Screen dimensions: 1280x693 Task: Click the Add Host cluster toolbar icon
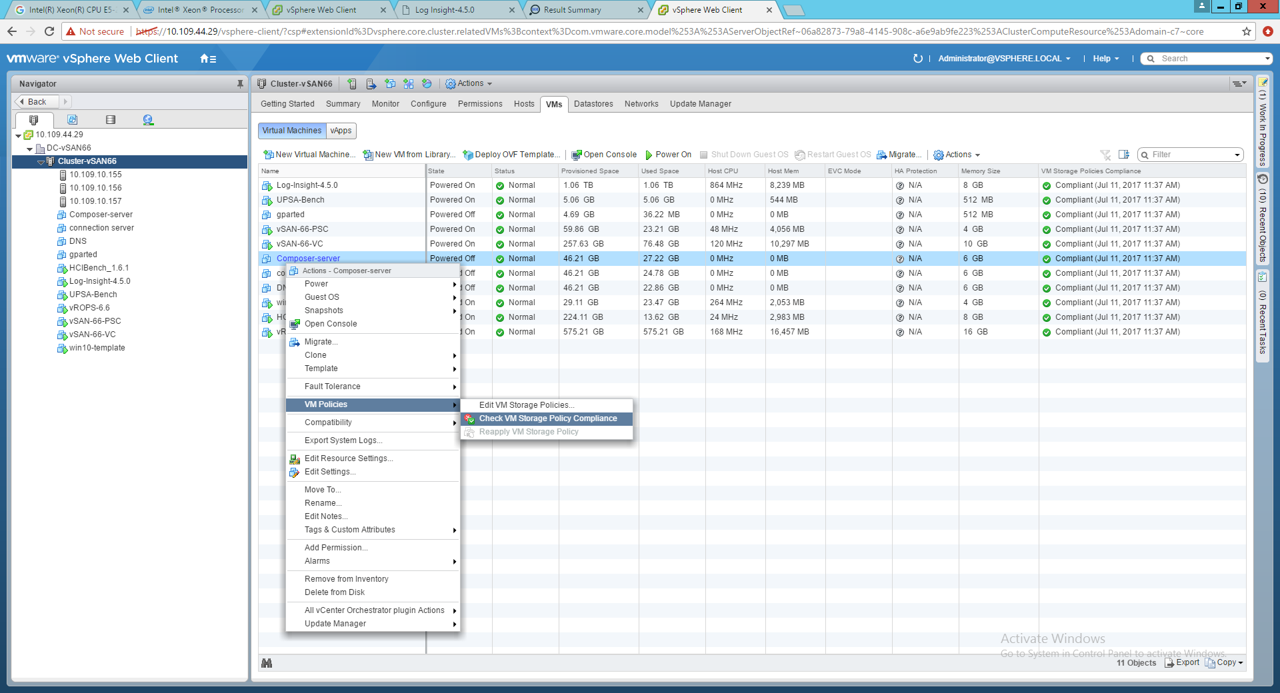point(352,84)
